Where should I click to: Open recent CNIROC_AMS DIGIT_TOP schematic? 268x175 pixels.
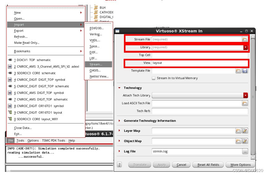[x=45, y=99]
